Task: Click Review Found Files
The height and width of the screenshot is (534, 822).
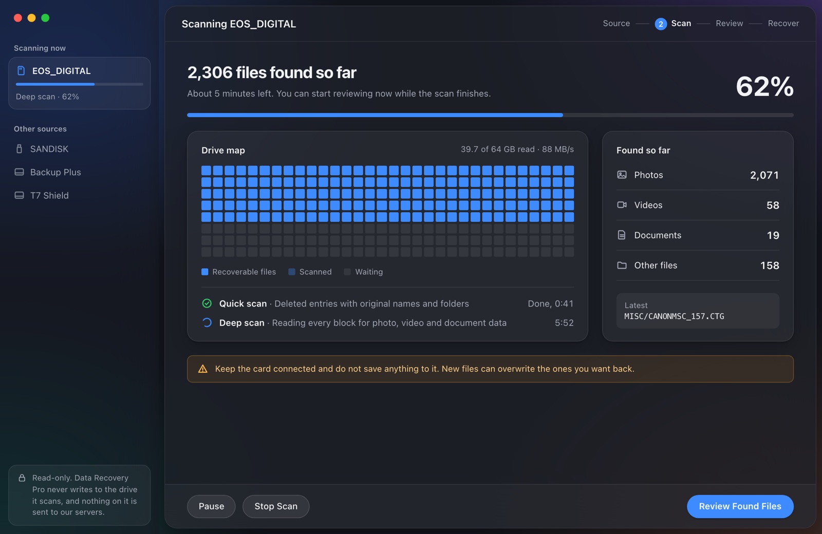Action: pos(740,506)
